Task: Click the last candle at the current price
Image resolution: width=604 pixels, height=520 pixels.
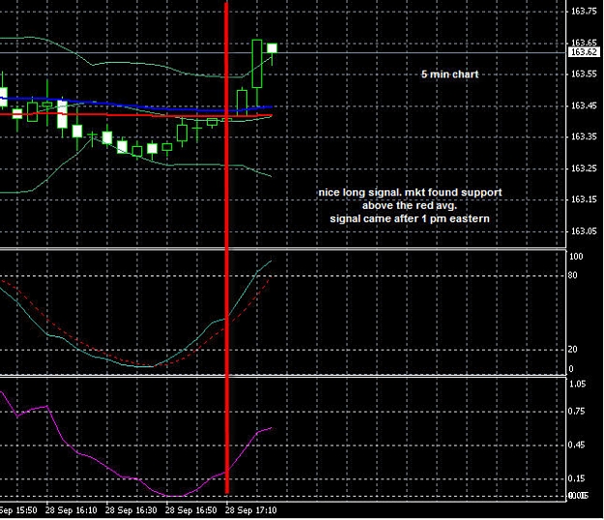Action: tap(272, 48)
